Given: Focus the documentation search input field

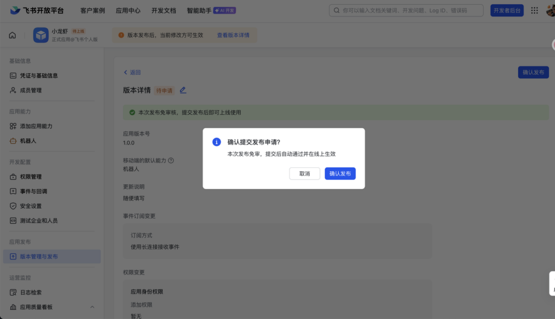Looking at the screenshot, I should coord(409,10).
